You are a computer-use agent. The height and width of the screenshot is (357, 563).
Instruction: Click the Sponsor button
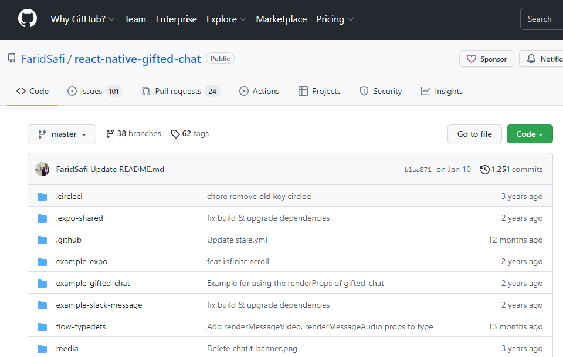click(487, 59)
